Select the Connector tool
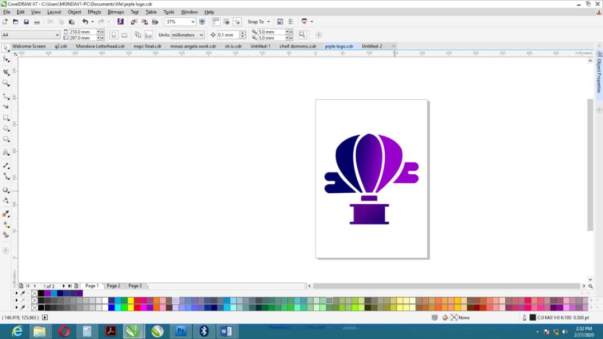Screen dimensions: 603x339 [x=6, y=176]
